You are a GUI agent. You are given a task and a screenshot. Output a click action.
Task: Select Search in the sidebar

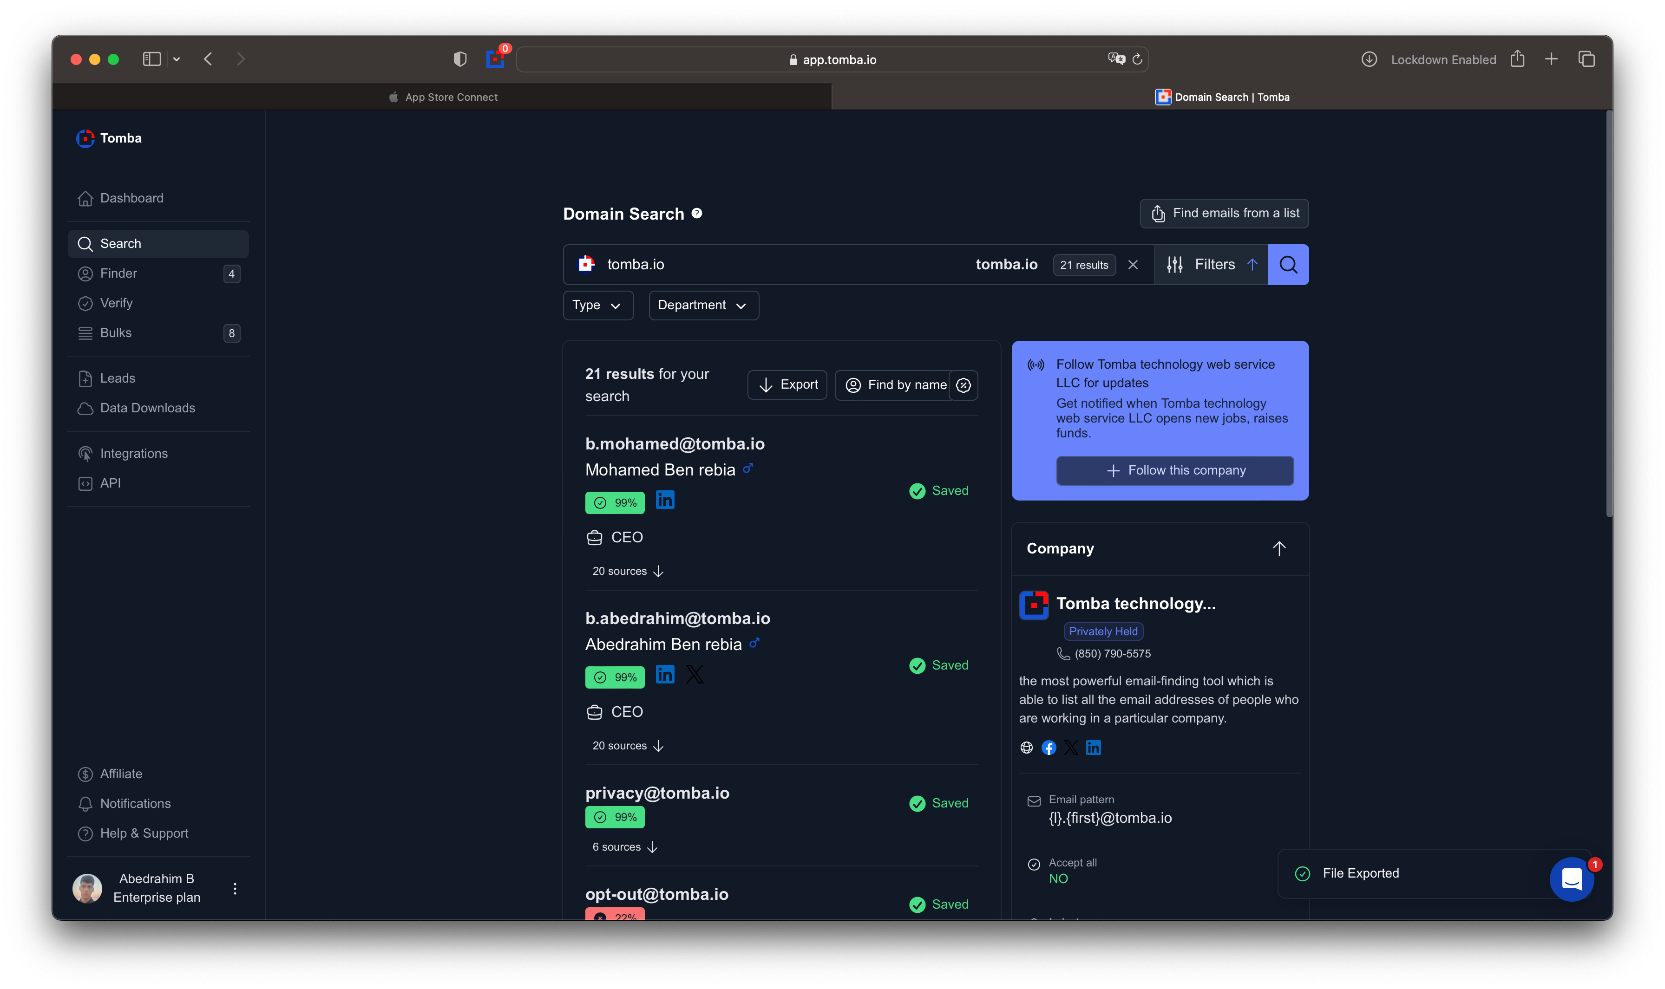(158, 244)
